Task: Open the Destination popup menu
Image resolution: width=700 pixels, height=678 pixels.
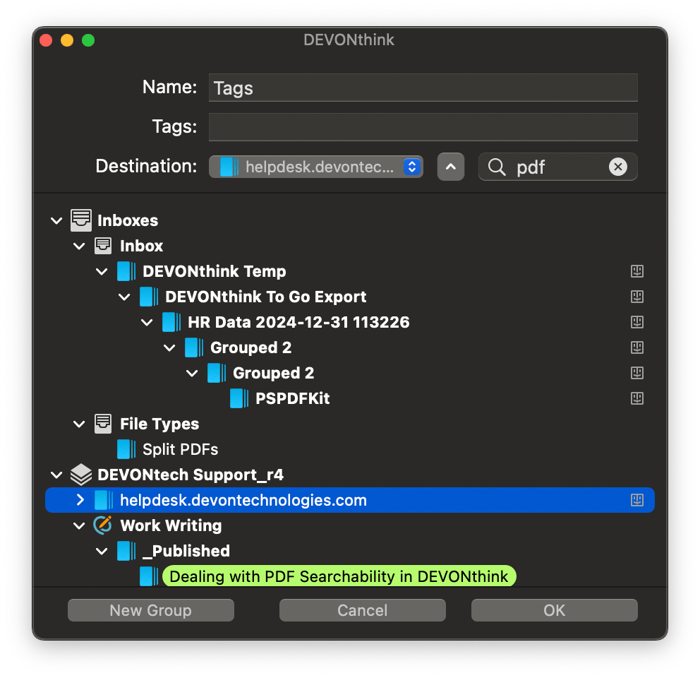Action: (x=315, y=167)
